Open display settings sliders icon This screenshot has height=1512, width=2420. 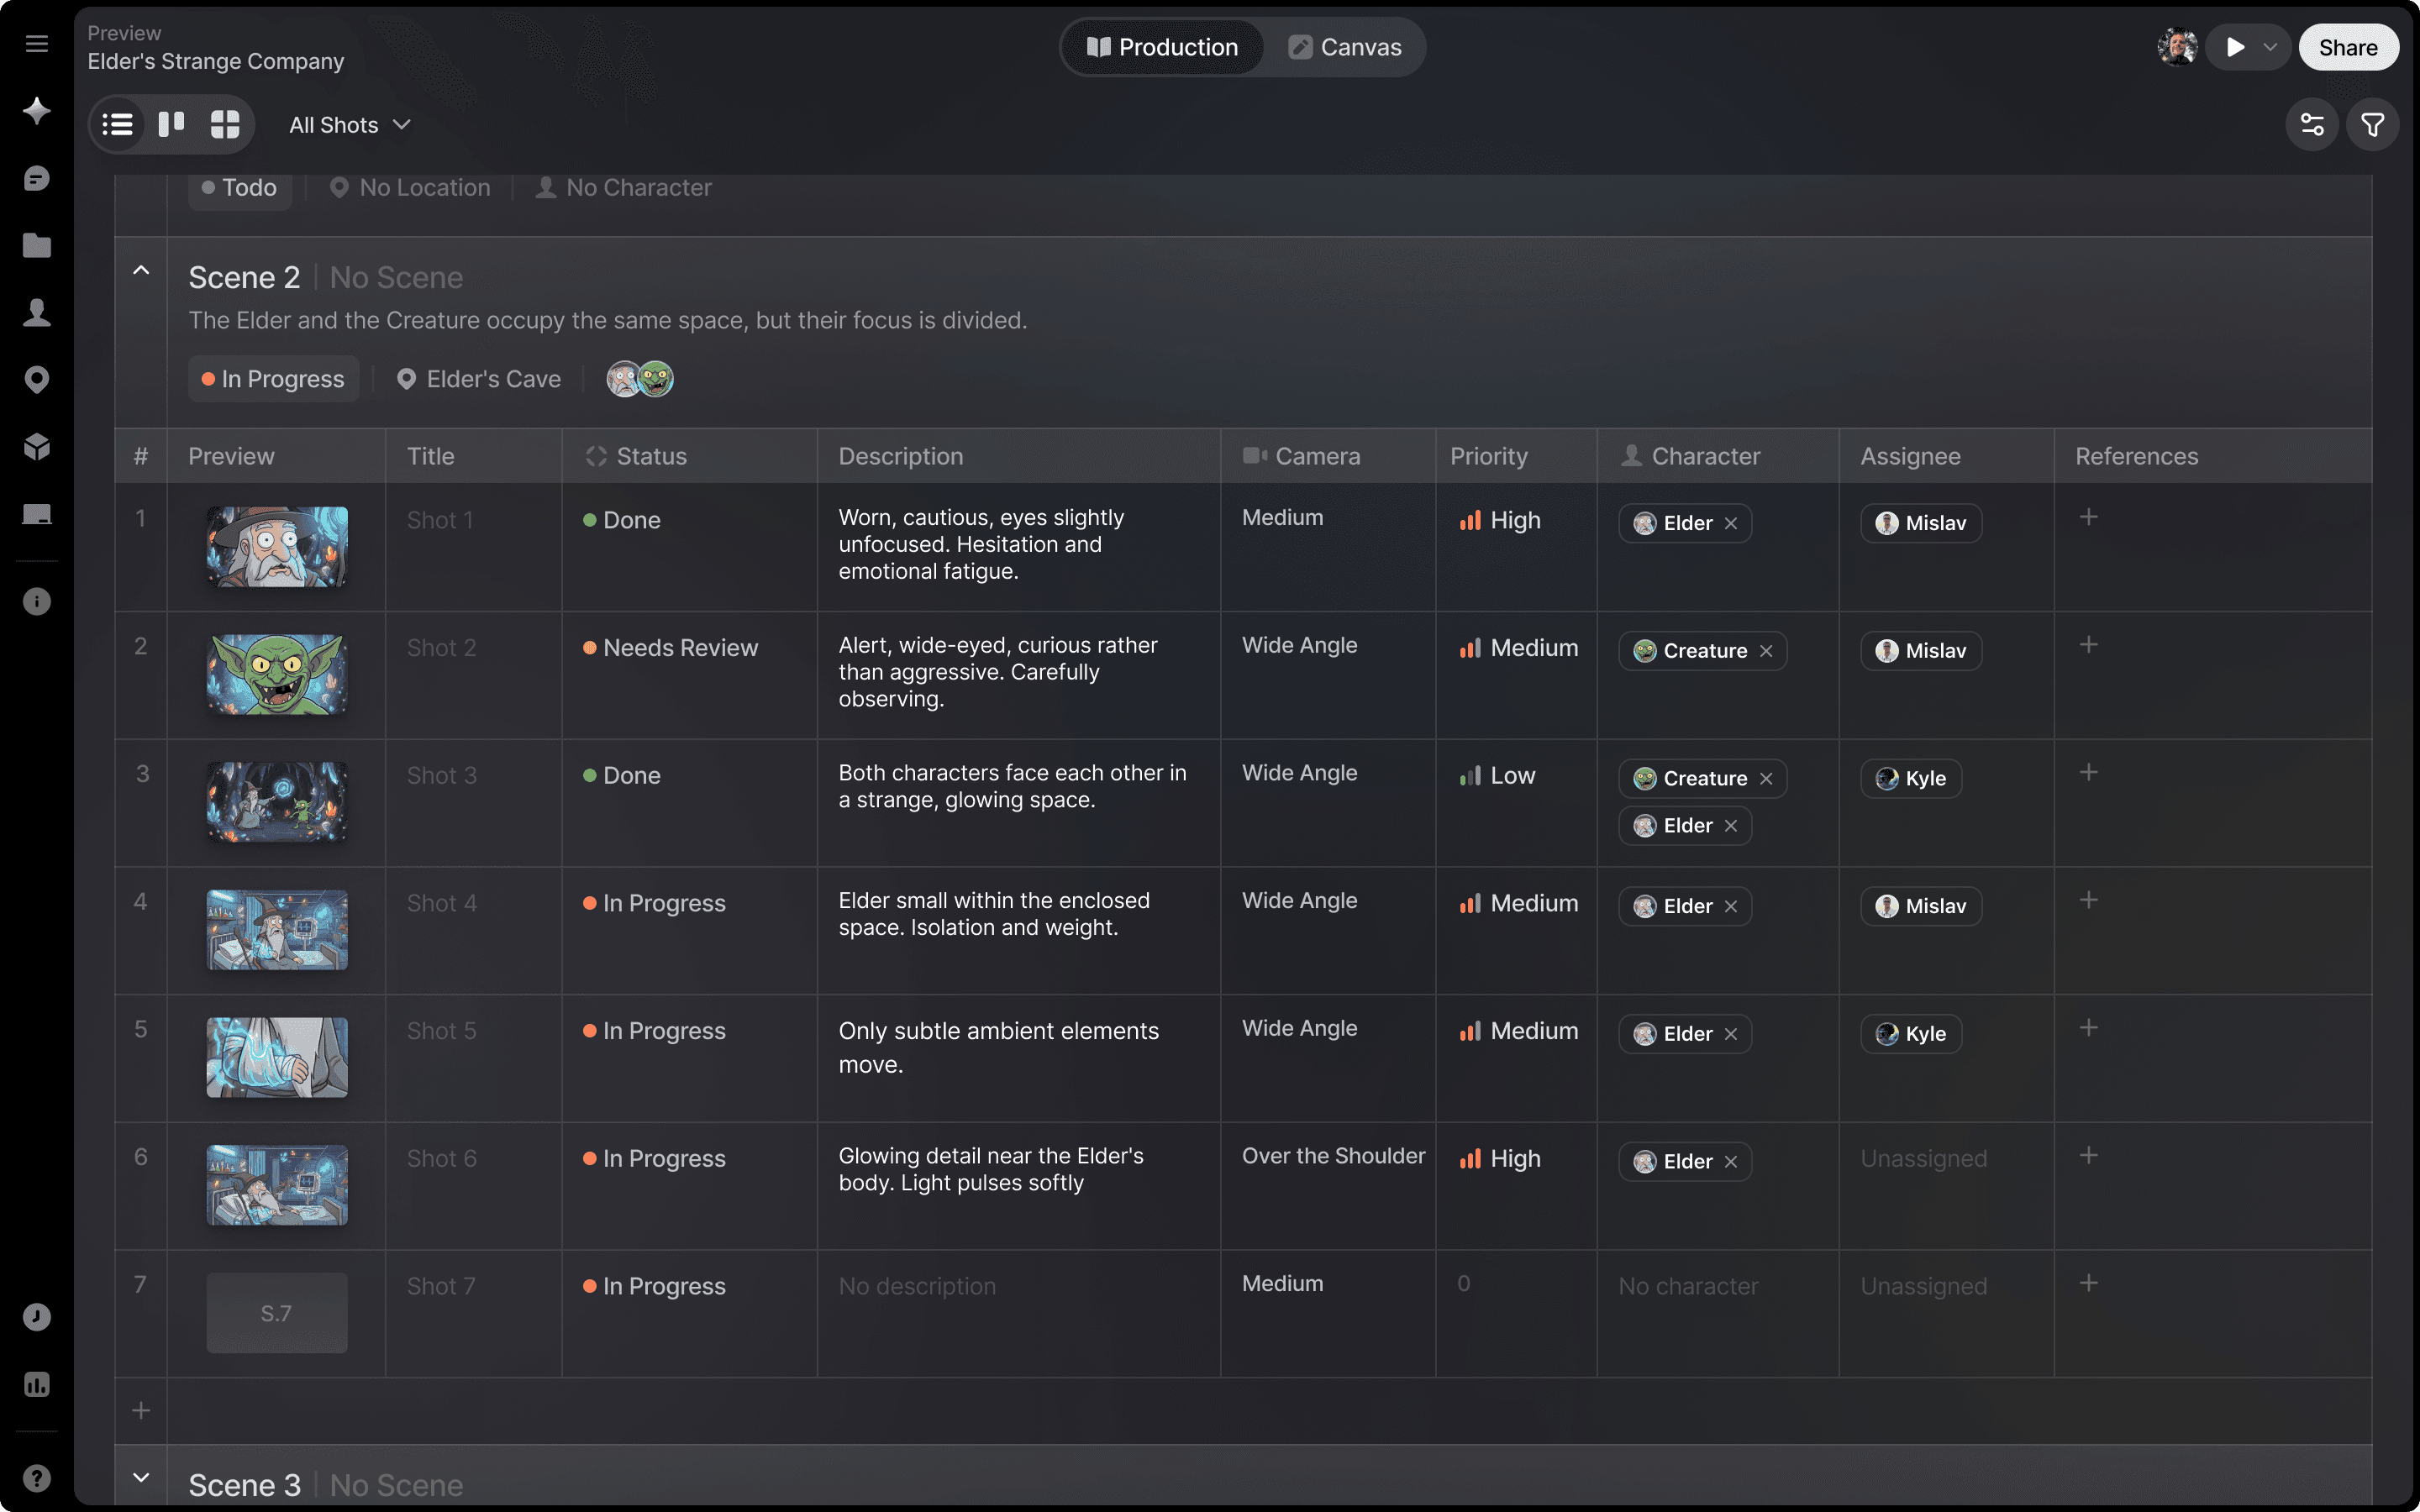click(2312, 125)
